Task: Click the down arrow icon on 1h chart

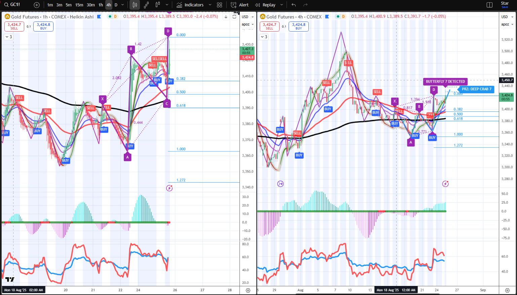Action: [x=226, y=17]
